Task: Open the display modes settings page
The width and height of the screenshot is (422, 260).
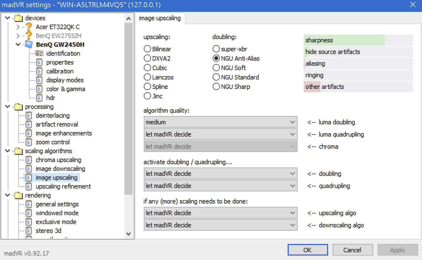Action: [x=65, y=80]
